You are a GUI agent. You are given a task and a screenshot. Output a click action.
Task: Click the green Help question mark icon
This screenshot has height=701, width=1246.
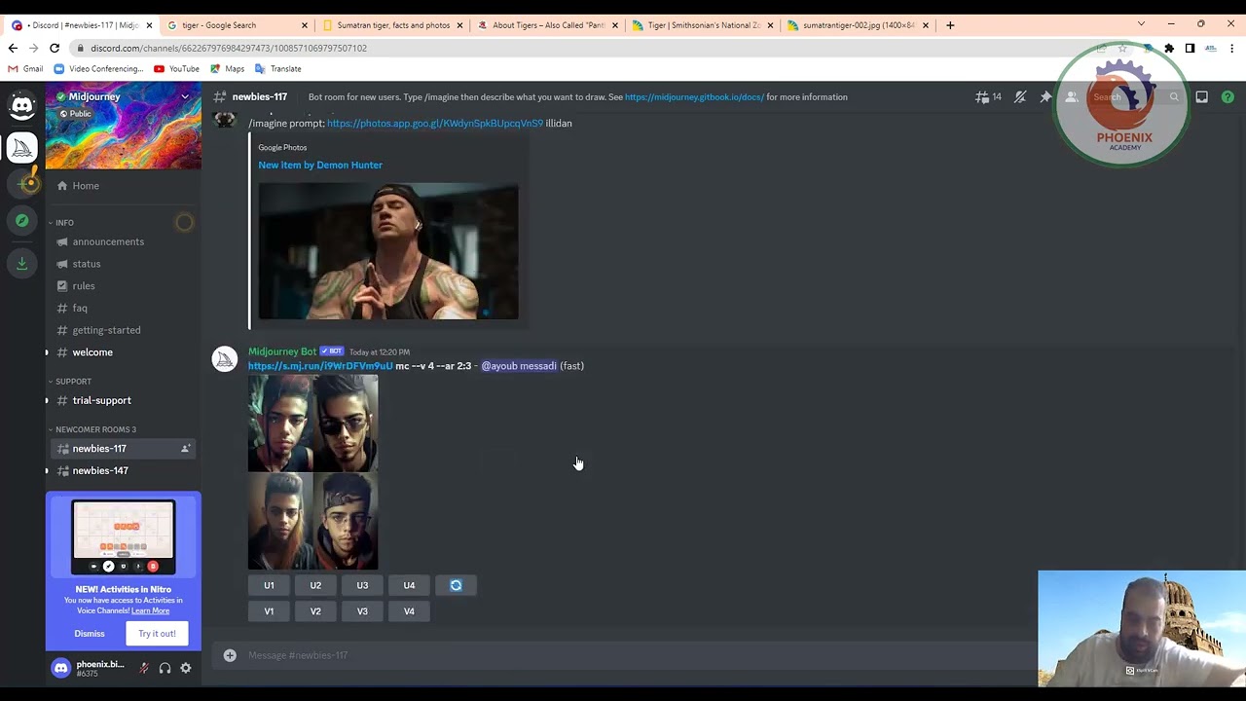[x=1228, y=97]
